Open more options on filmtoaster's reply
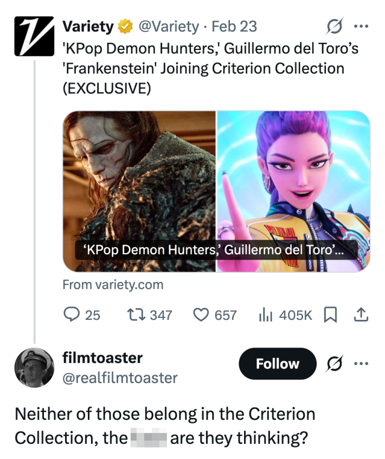This screenshot has height=459, width=385. [360, 363]
